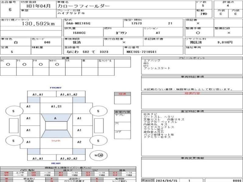Click the note パンク修理キット有
The width and height of the screenshot is (243, 182).
point(159,135)
